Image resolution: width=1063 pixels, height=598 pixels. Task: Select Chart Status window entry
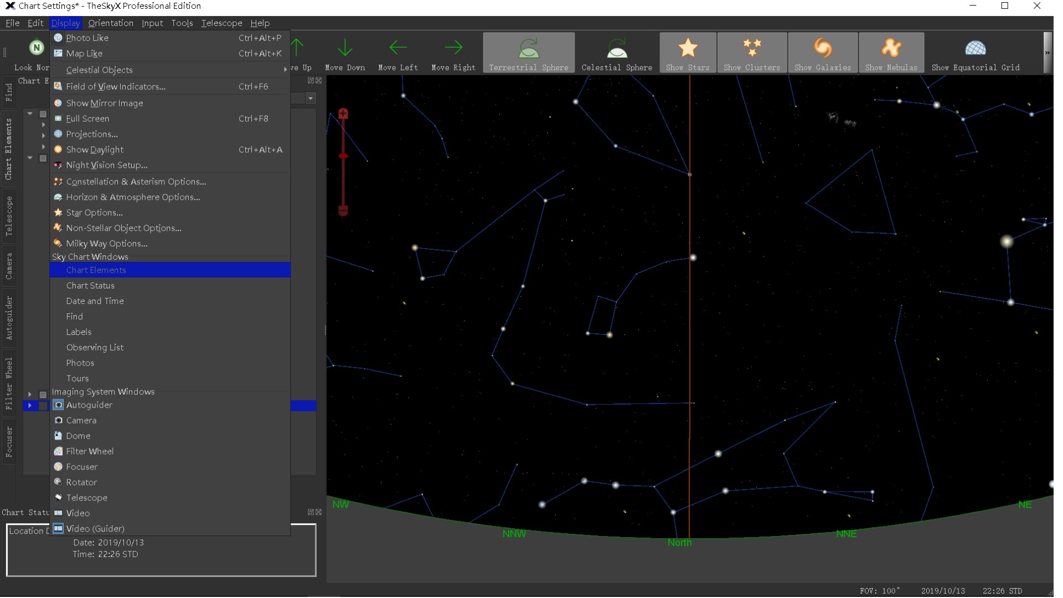pos(170,285)
